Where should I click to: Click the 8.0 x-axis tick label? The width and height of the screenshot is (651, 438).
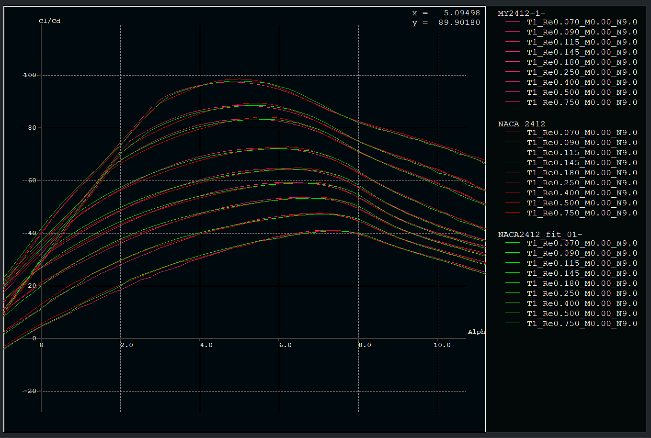tap(365, 345)
